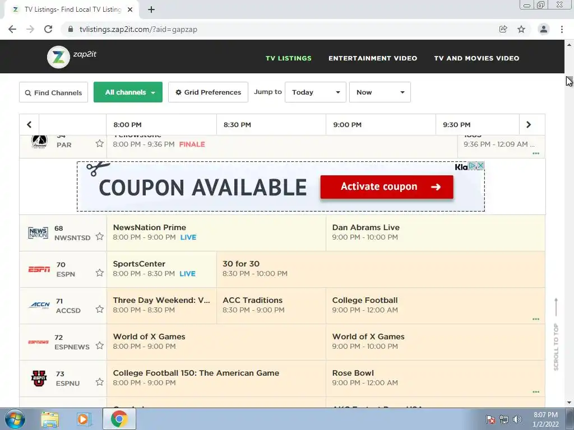Click the volume speaker tray icon
Screen dimensions: 574x430
point(517,419)
